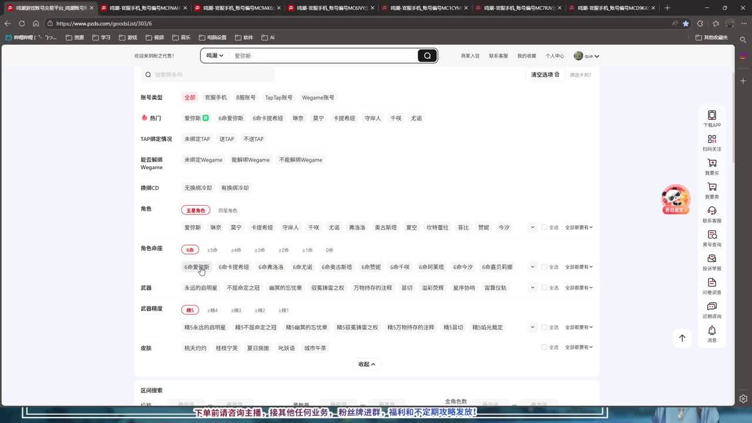
Task: Click the 联系客服 headset icon
Action: [711, 211]
